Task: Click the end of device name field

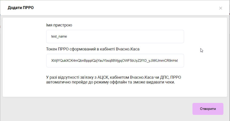Action: 179,37
